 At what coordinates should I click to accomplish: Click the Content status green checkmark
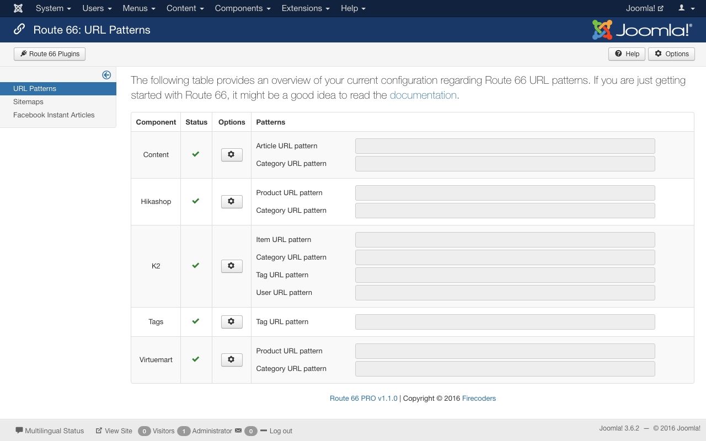point(195,154)
